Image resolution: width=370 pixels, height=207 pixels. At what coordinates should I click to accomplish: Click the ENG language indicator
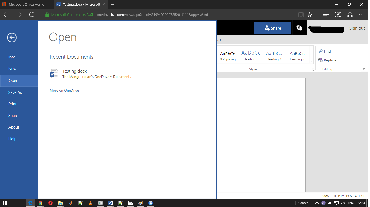click(351, 203)
